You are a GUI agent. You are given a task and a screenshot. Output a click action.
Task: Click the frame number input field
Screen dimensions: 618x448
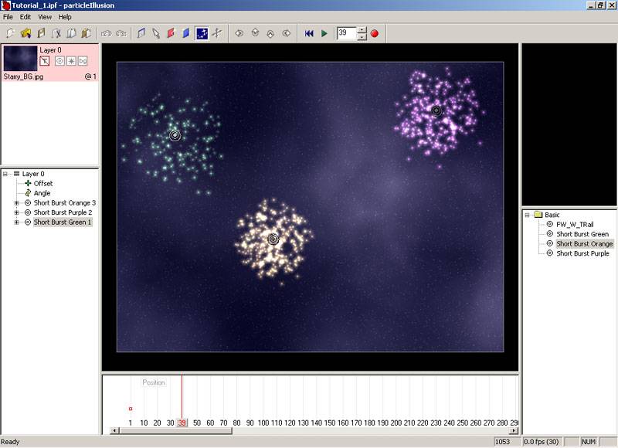point(346,33)
